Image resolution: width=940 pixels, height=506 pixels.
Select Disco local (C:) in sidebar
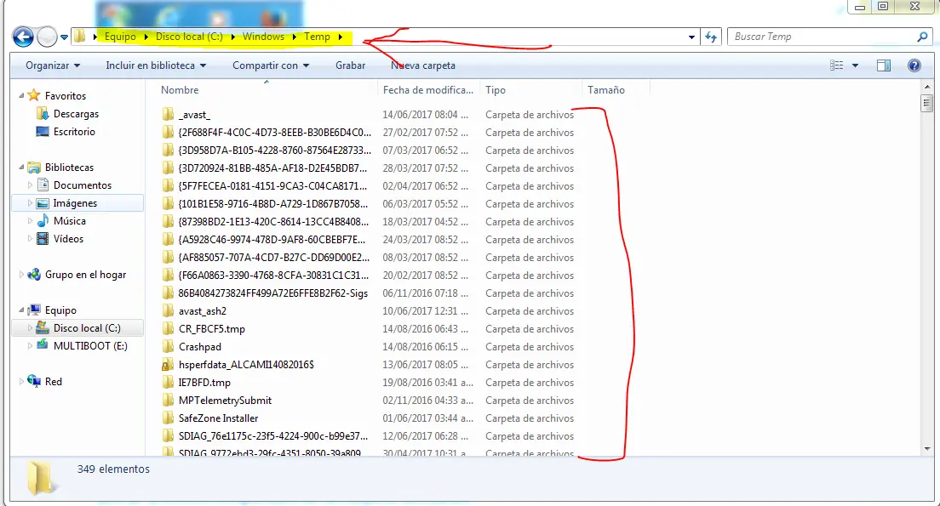pos(87,328)
